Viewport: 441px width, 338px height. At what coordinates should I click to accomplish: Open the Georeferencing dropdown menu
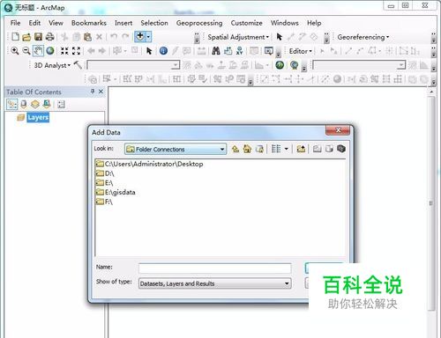tap(363, 37)
